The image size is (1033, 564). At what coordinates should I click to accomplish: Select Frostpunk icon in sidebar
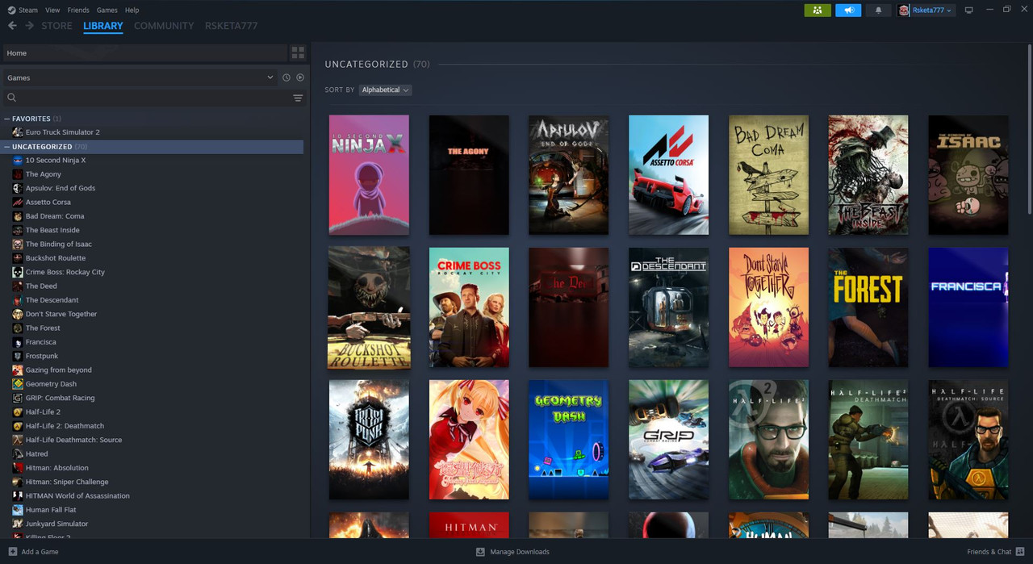click(18, 356)
